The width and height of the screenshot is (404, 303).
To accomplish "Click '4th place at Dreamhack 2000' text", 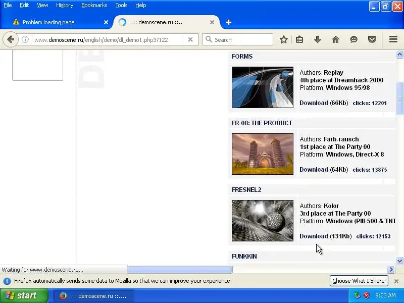I will (x=342, y=80).
